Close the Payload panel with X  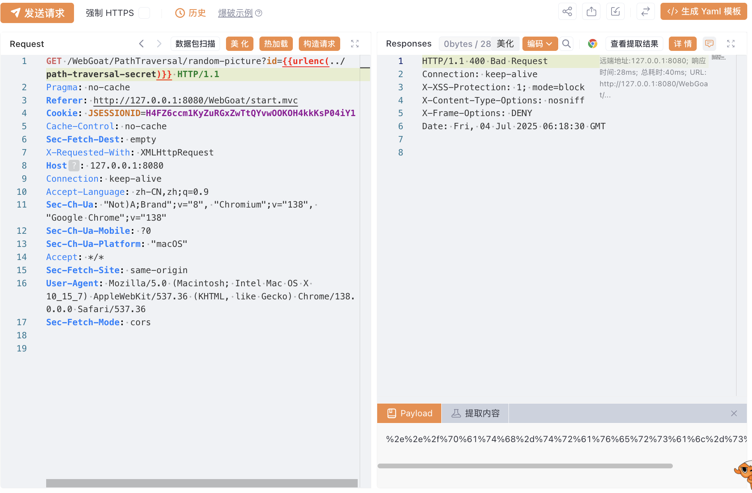coord(734,413)
